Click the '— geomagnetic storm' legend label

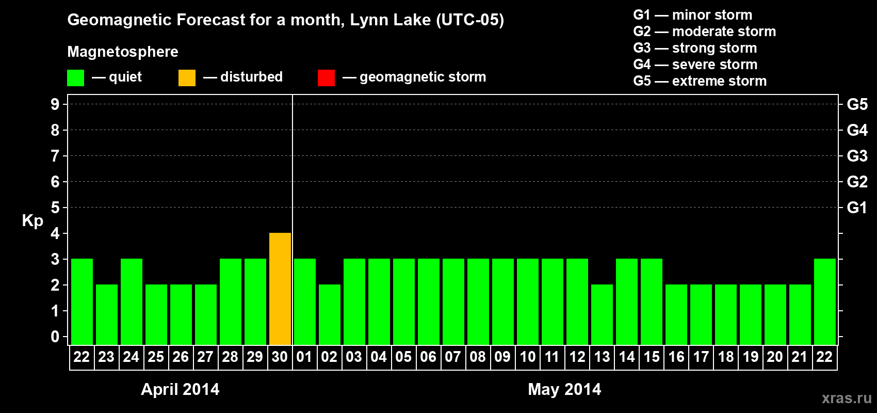(x=414, y=77)
